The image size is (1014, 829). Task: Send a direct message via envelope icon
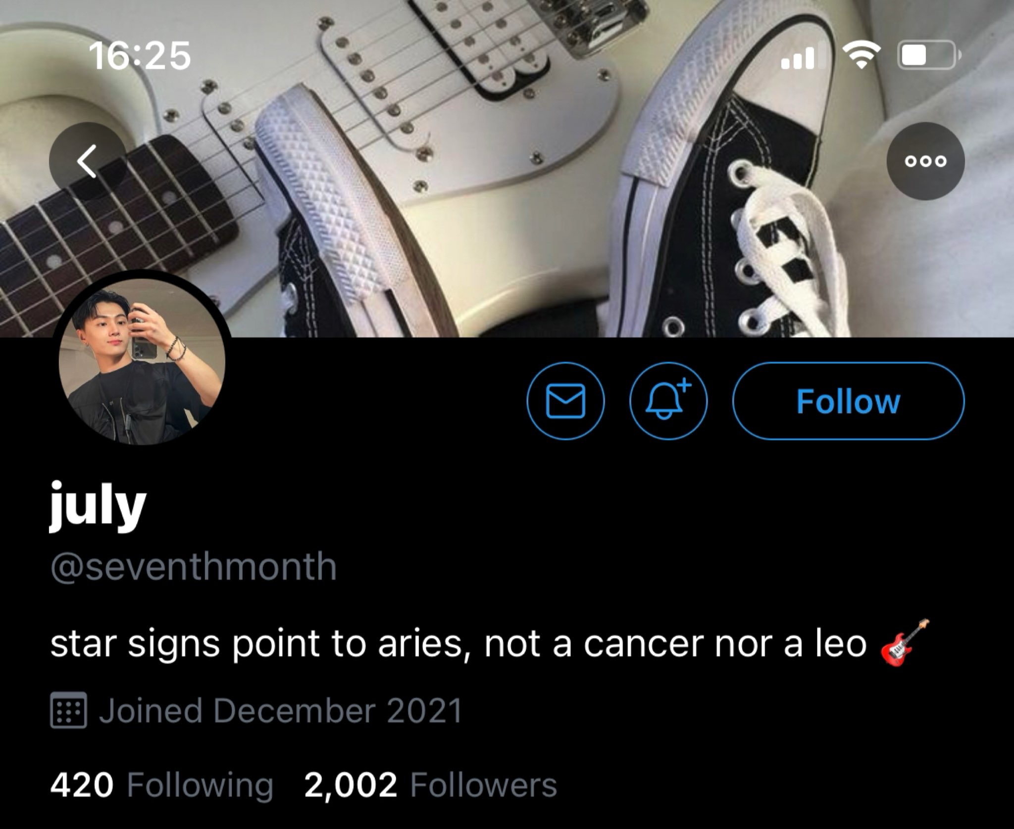(x=565, y=401)
